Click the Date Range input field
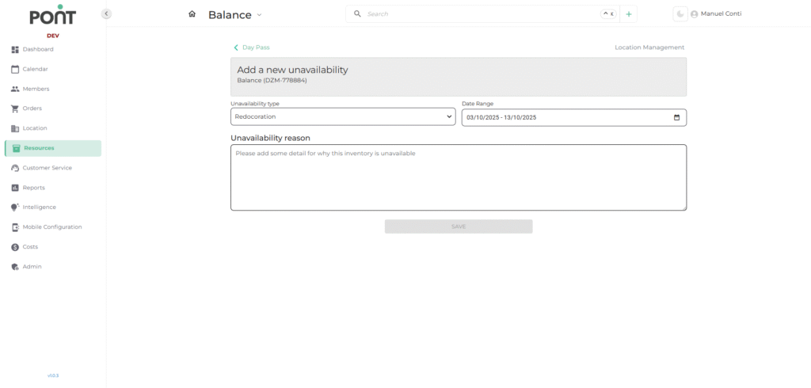The image size is (811, 388). coord(562,117)
